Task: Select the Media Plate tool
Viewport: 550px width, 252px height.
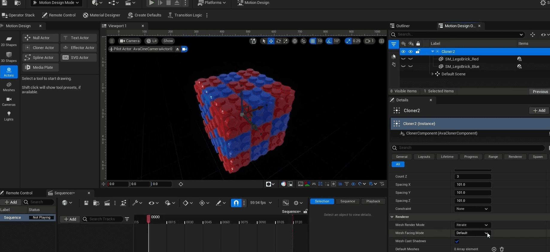Action: (40, 68)
